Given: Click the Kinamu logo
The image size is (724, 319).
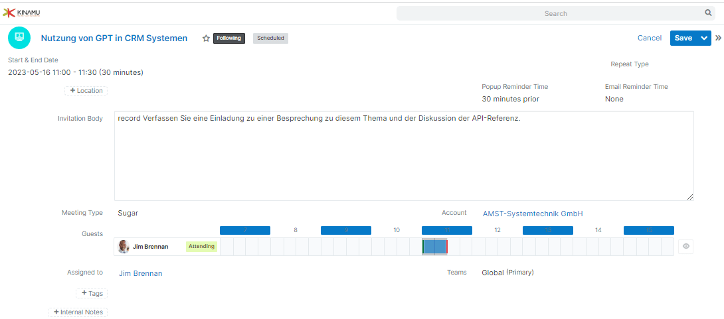Looking at the screenshot, I should (22, 13).
